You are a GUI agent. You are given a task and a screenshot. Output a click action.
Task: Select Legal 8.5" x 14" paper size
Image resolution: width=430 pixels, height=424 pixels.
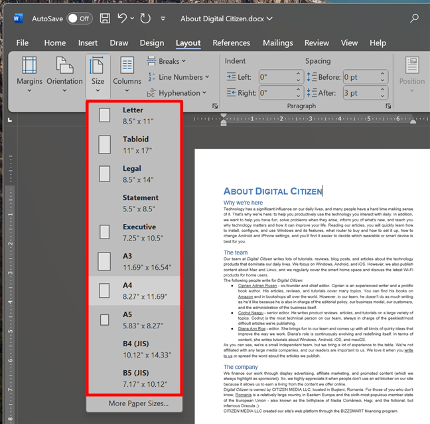(134, 174)
